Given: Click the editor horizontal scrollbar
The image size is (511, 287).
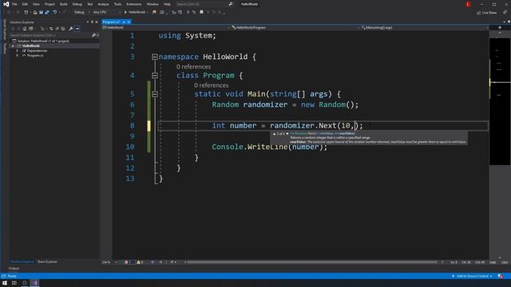Looking at the screenshot, I should (312, 262).
